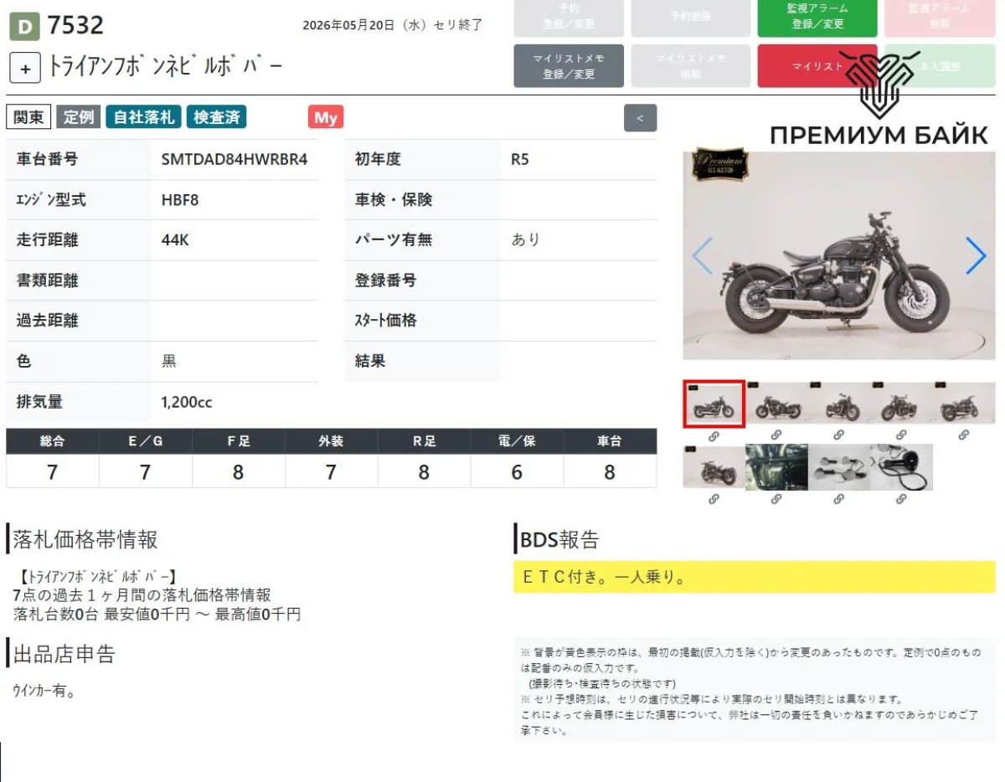The image size is (1005, 782).
Task: Click the green D grade badge
Action: tap(24, 28)
